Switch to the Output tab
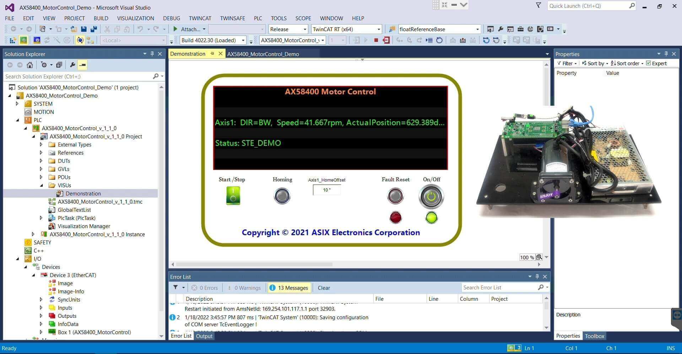682x354 pixels. (x=204, y=336)
